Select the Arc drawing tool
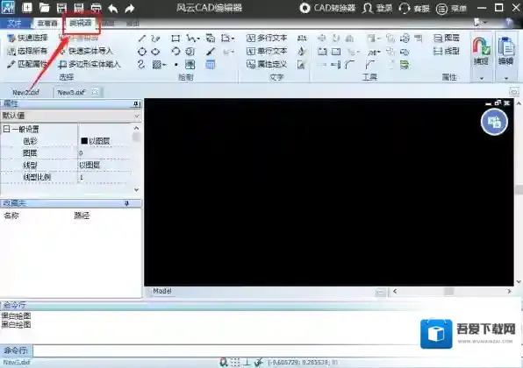 tap(176, 52)
